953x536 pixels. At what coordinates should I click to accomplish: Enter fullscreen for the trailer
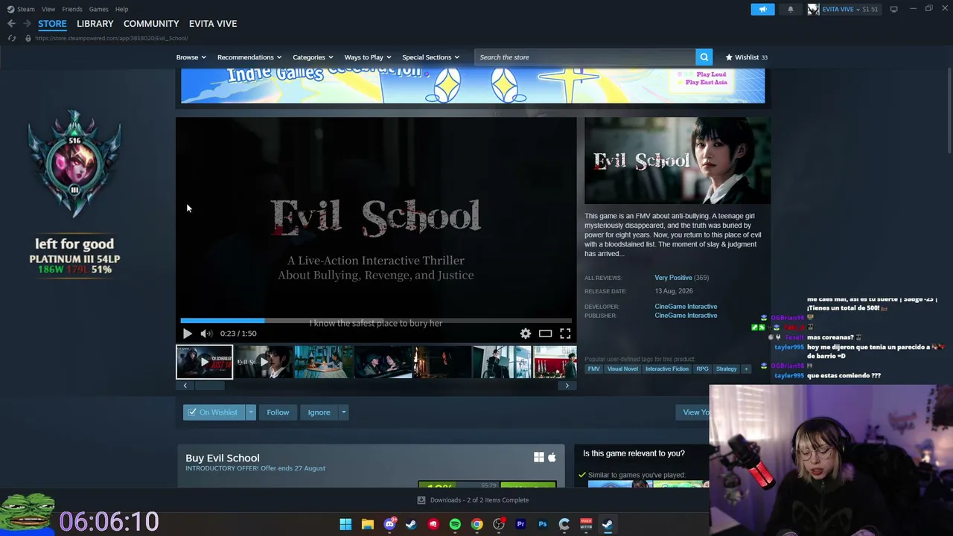[565, 334]
